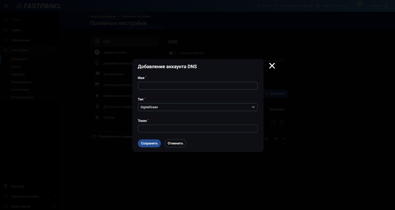
Task: Click the edit pencil icon in Действия
Action: (273, 122)
